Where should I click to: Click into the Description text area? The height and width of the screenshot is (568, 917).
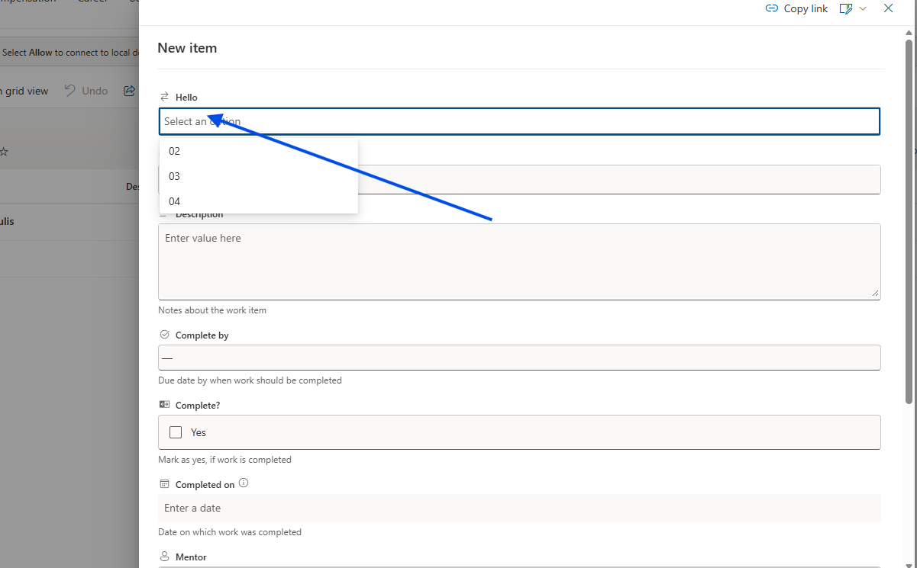pyautogui.click(x=519, y=261)
